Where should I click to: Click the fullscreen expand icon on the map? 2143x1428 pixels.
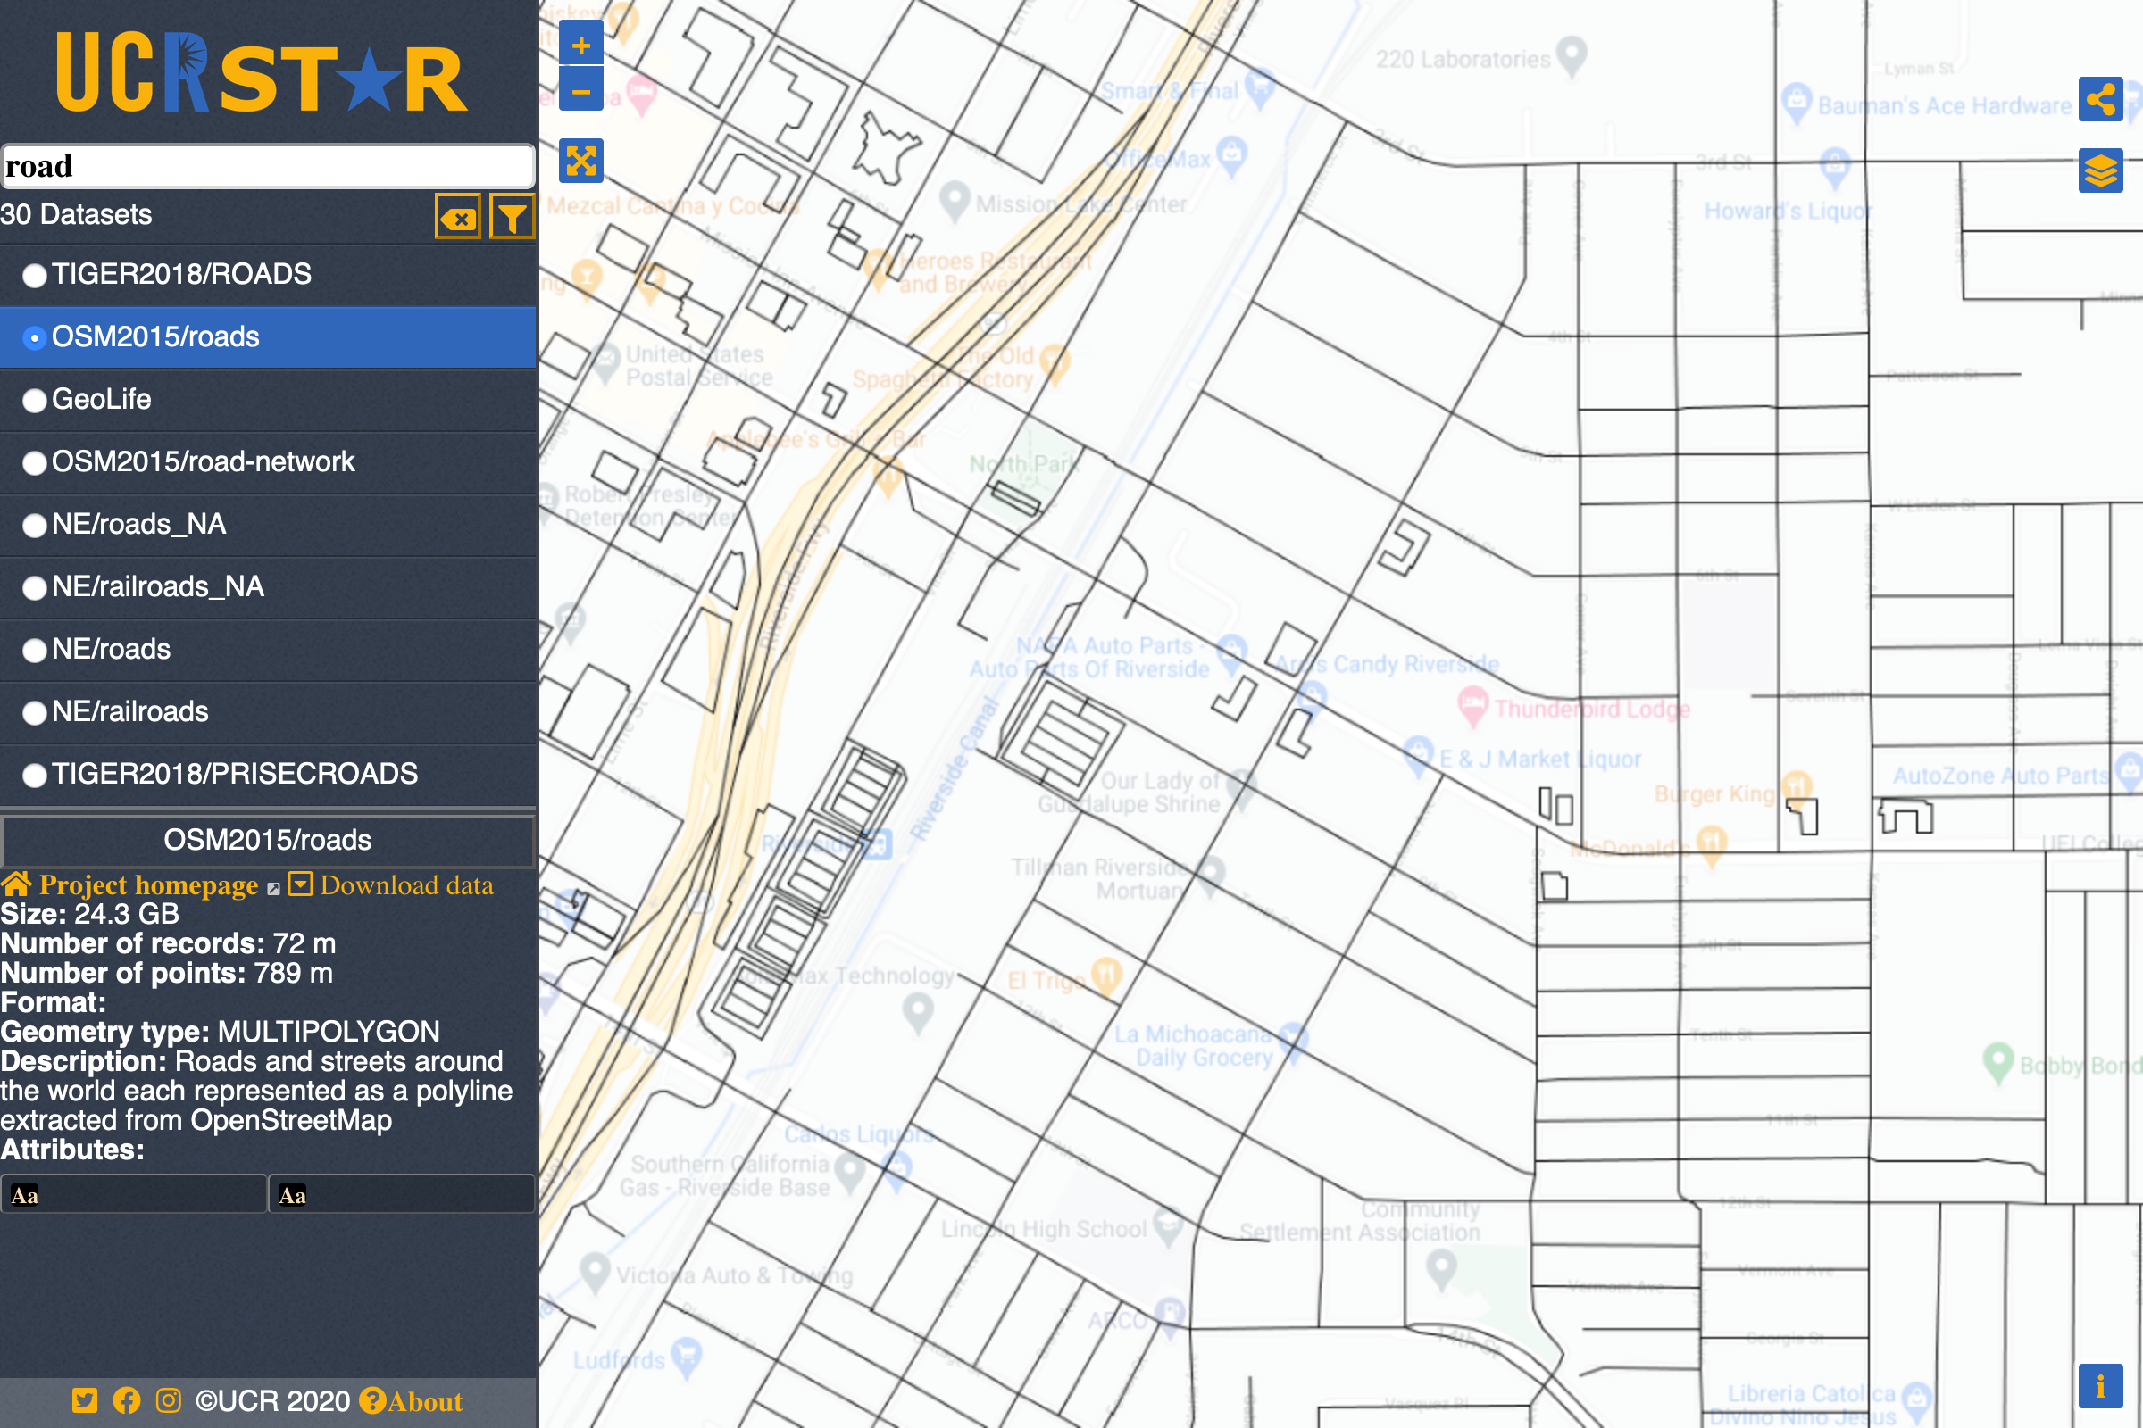pyautogui.click(x=581, y=160)
